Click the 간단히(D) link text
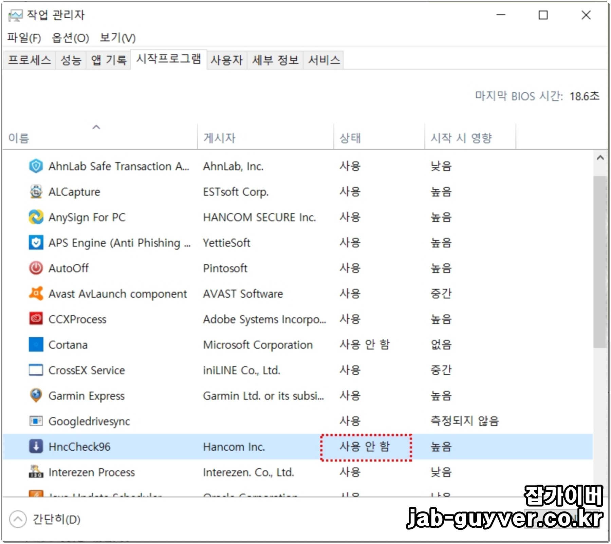Screen dimensions: 611x544 [x=56, y=519]
